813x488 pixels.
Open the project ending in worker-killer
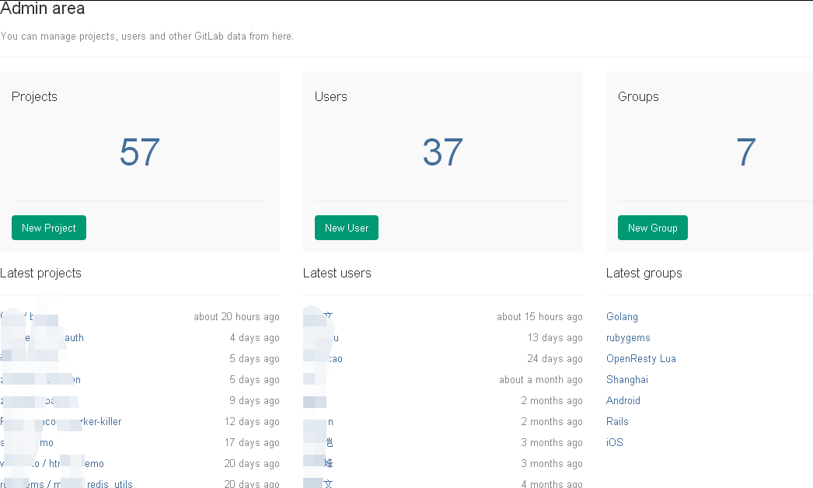[61, 422]
